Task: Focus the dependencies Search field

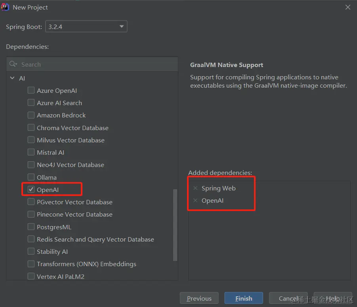Action: (x=92, y=64)
